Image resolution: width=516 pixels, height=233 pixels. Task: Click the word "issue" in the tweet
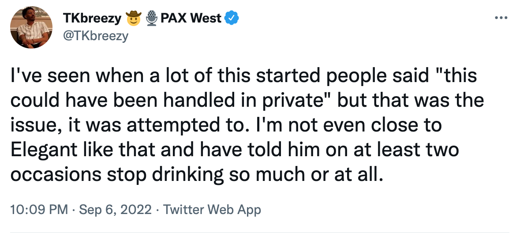tap(31, 125)
